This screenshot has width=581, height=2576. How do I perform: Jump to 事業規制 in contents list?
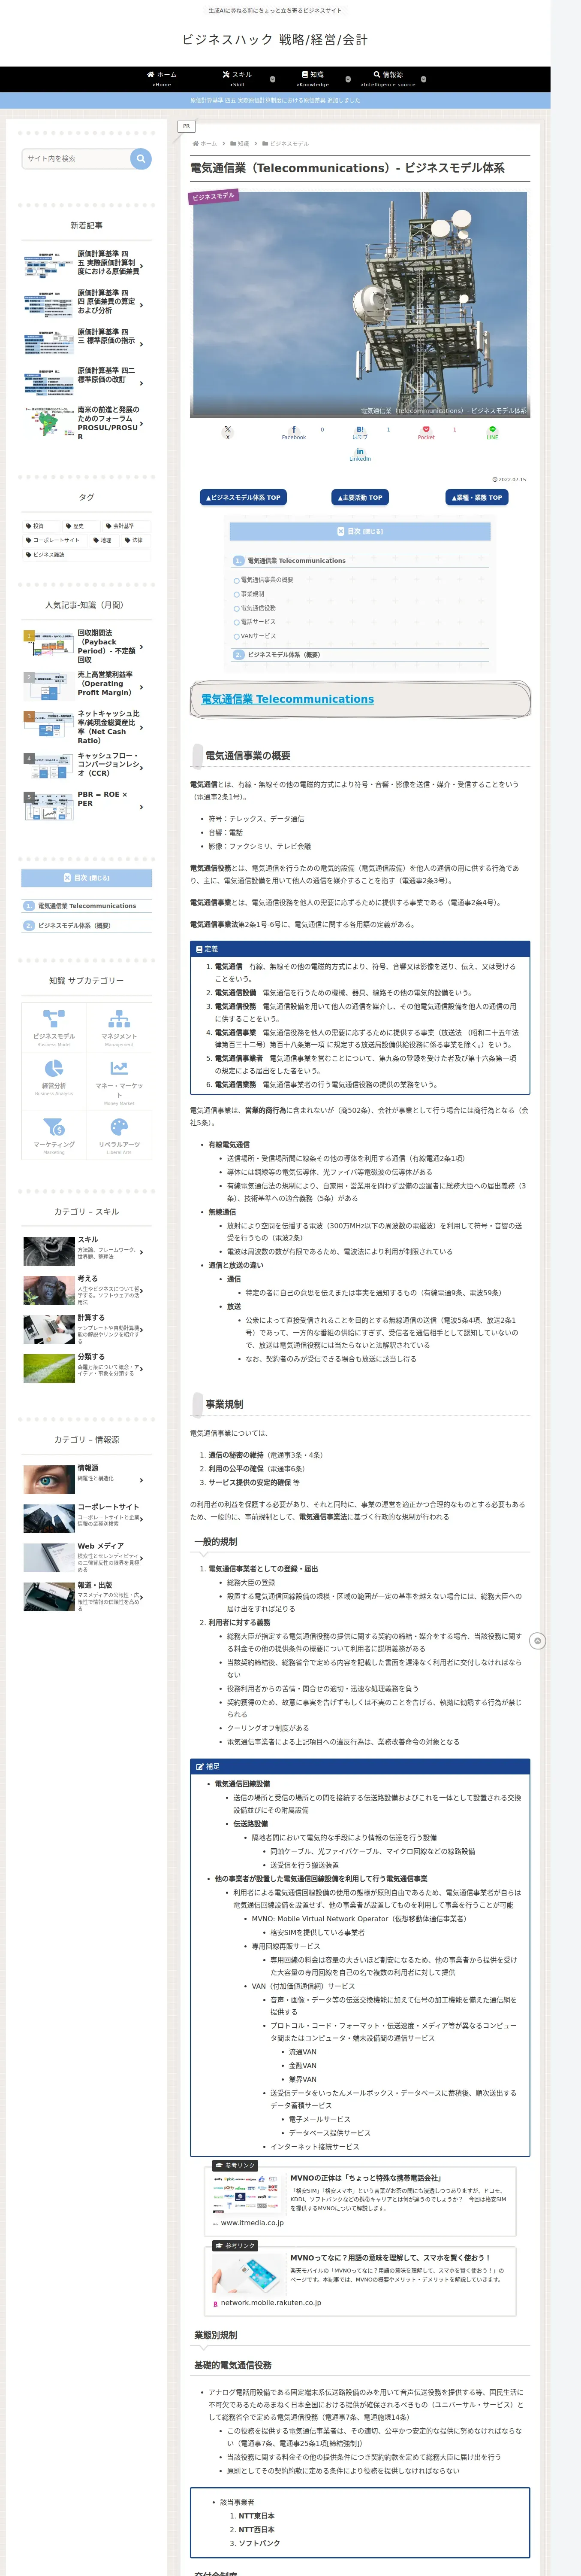coord(252,594)
